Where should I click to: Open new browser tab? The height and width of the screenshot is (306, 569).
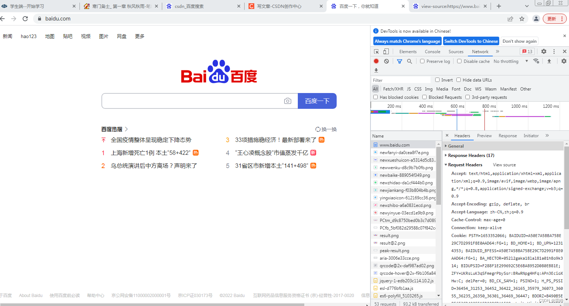click(x=499, y=6)
